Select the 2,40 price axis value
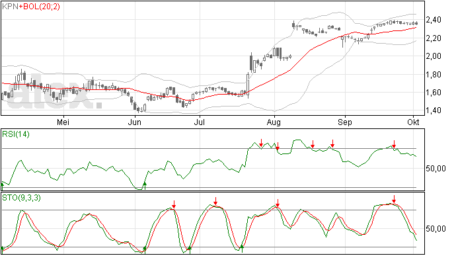 click(x=434, y=20)
